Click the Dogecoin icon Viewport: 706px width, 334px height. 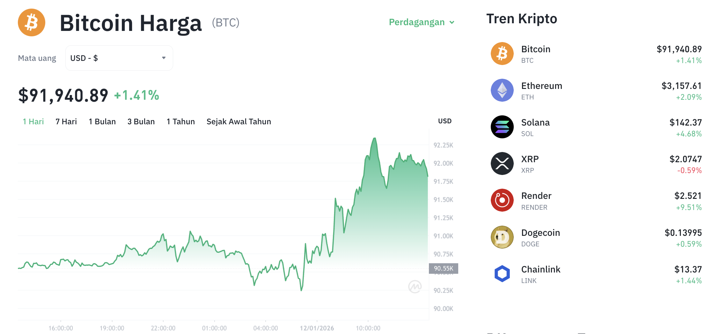point(502,237)
